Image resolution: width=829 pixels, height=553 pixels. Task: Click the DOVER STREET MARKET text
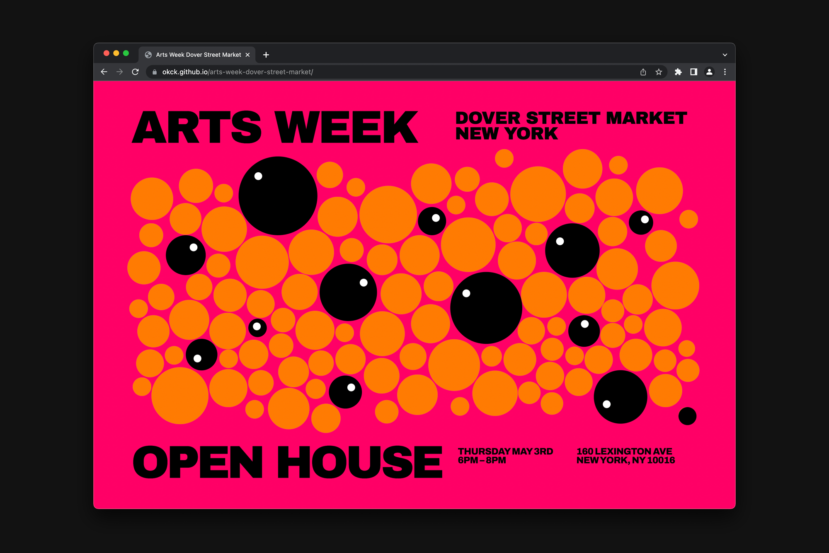click(x=571, y=118)
